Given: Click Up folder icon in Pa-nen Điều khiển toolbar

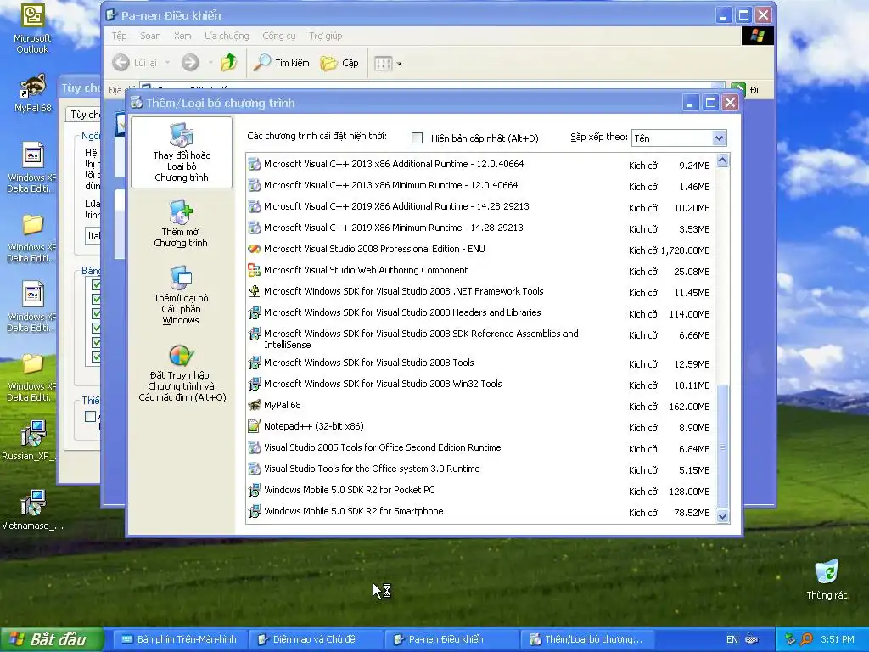Looking at the screenshot, I should pos(228,63).
